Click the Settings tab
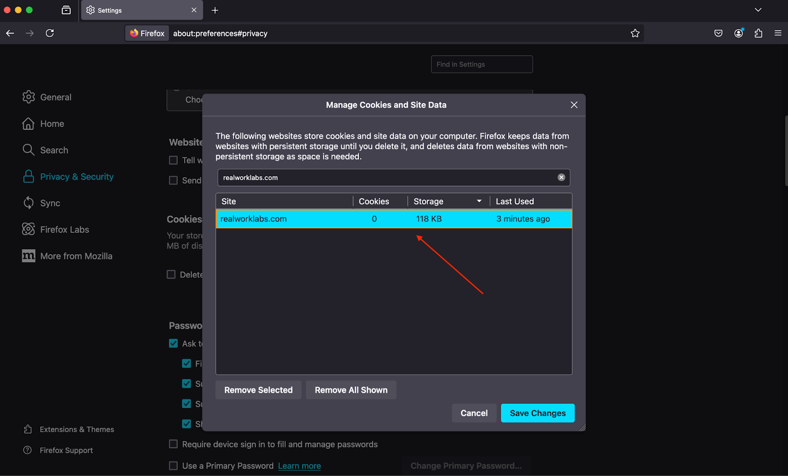The height and width of the screenshot is (476, 788). (142, 10)
